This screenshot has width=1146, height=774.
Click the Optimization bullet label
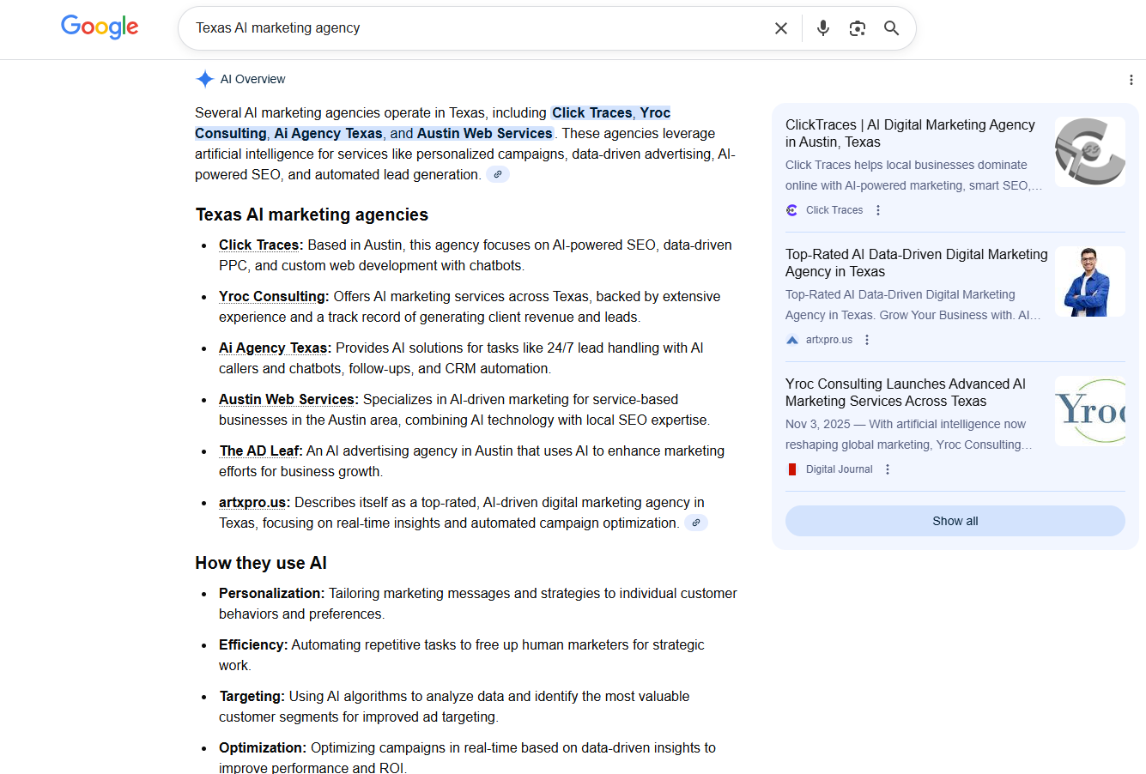[x=263, y=748]
